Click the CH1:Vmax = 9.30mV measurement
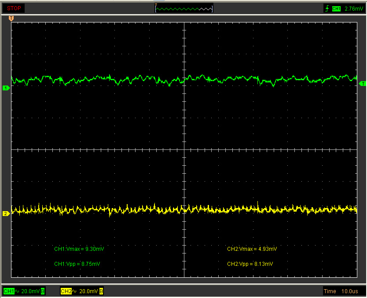The width and height of the screenshot is (367, 298). pyautogui.click(x=79, y=249)
